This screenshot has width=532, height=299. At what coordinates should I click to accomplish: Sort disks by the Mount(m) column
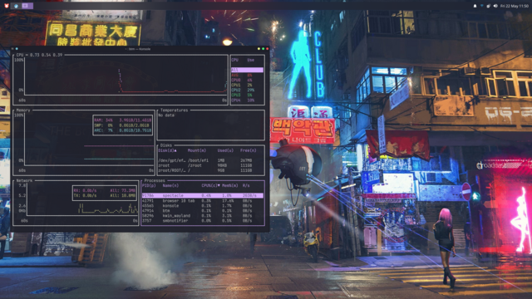[x=197, y=150]
